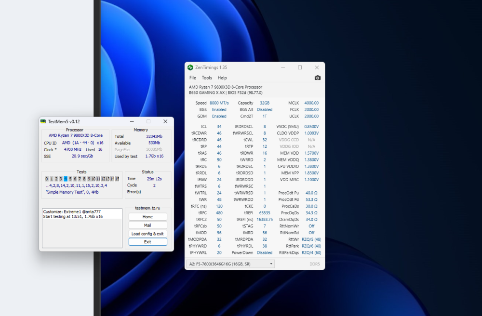Expand the A2 memory module dropdown
Viewport: 482px width, 316px height.
[x=270, y=263]
